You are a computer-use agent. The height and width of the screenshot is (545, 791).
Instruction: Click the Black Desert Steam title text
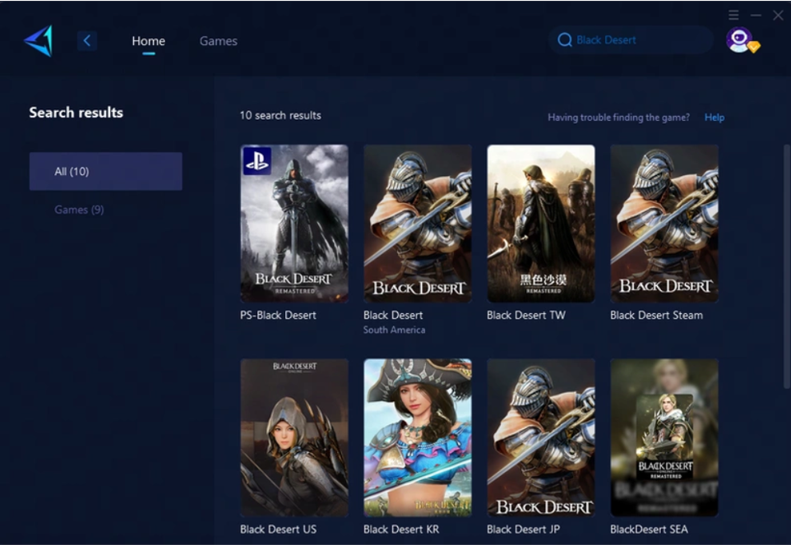[656, 316]
